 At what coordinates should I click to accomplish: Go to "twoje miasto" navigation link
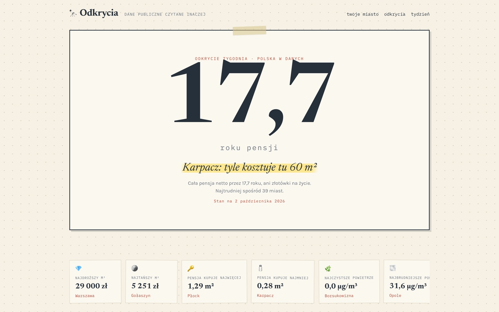pos(362,14)
